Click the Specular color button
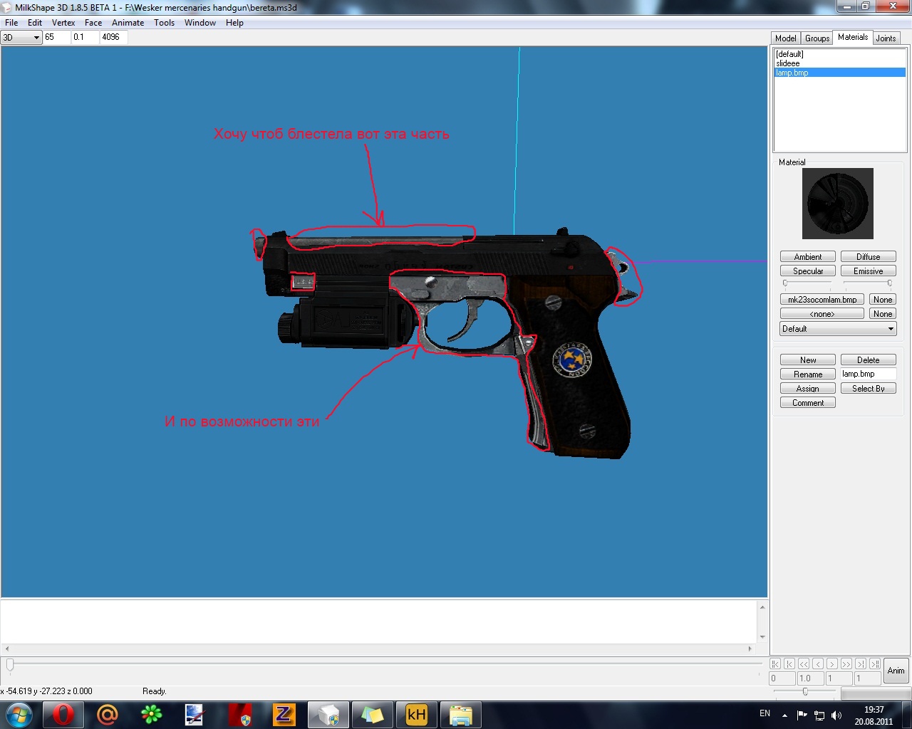Viewport: 912px width, 729px height. pos(808,271)
